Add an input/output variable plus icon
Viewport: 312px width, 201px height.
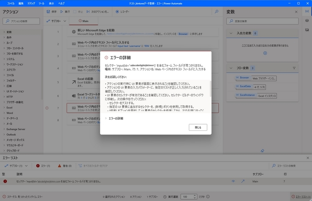coord(265,53)
